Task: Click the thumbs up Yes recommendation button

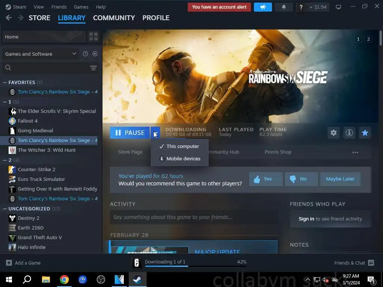Action: coord(266,179)
